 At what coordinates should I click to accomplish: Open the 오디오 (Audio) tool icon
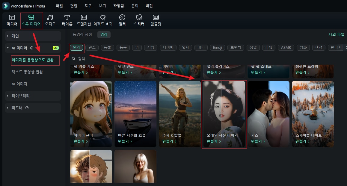point(50,20)
